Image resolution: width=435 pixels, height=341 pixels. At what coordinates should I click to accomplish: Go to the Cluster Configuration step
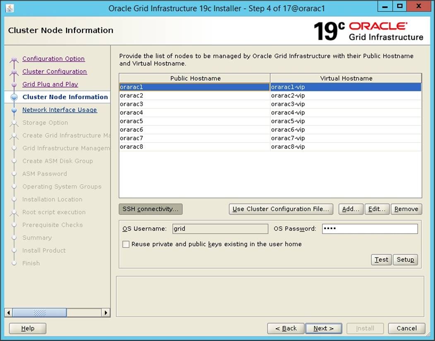point(55,71)
